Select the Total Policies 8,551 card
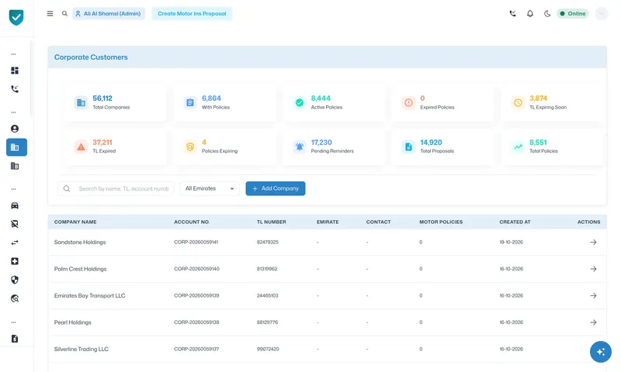Image resolution: width=621 pixels, height=372 pixels. coord(552,146)
